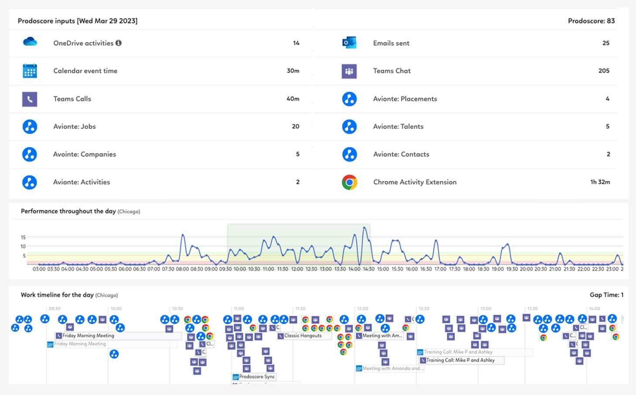Click the Prodoscore inputs date heading

[78, 21]
